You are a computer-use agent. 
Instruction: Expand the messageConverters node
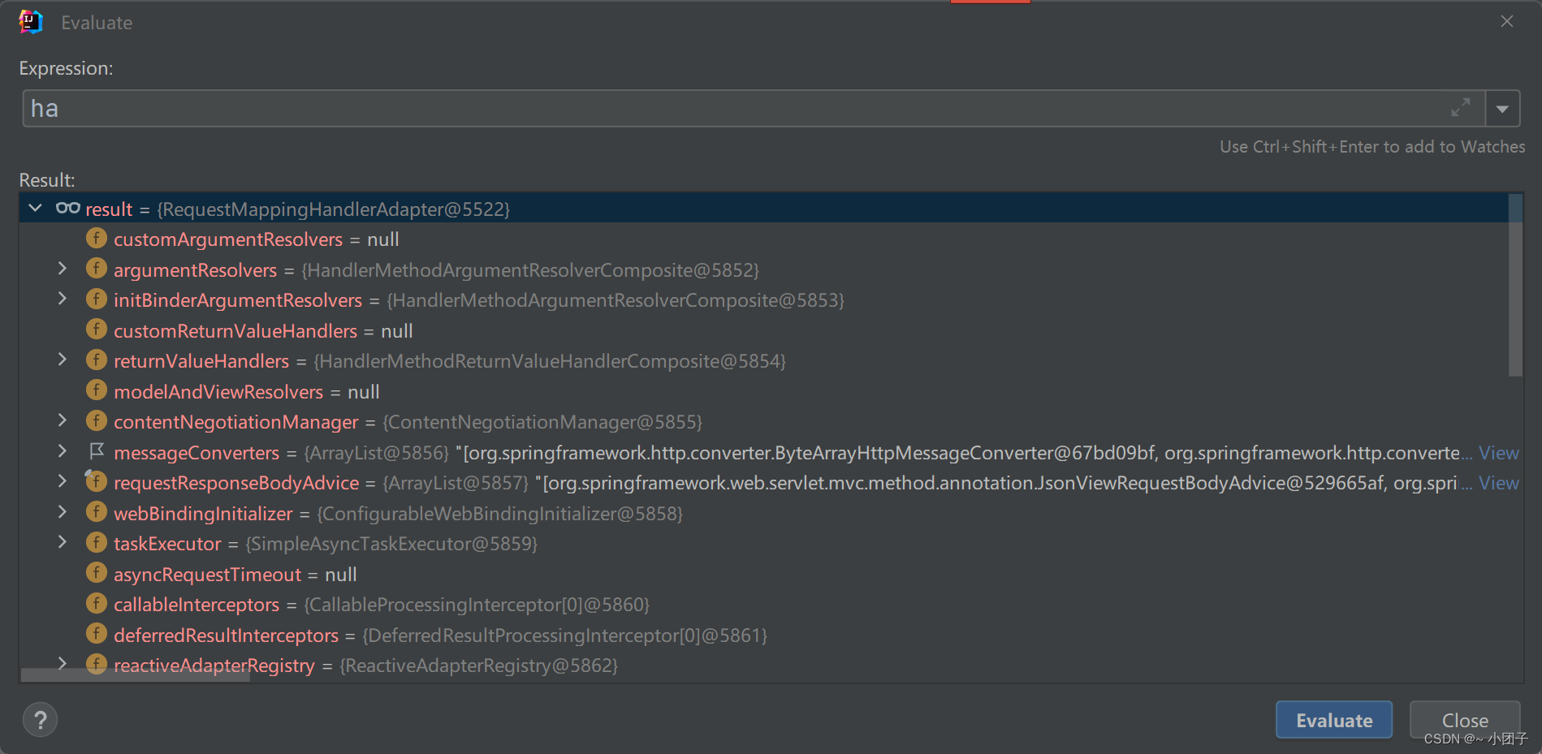(63, 451)
